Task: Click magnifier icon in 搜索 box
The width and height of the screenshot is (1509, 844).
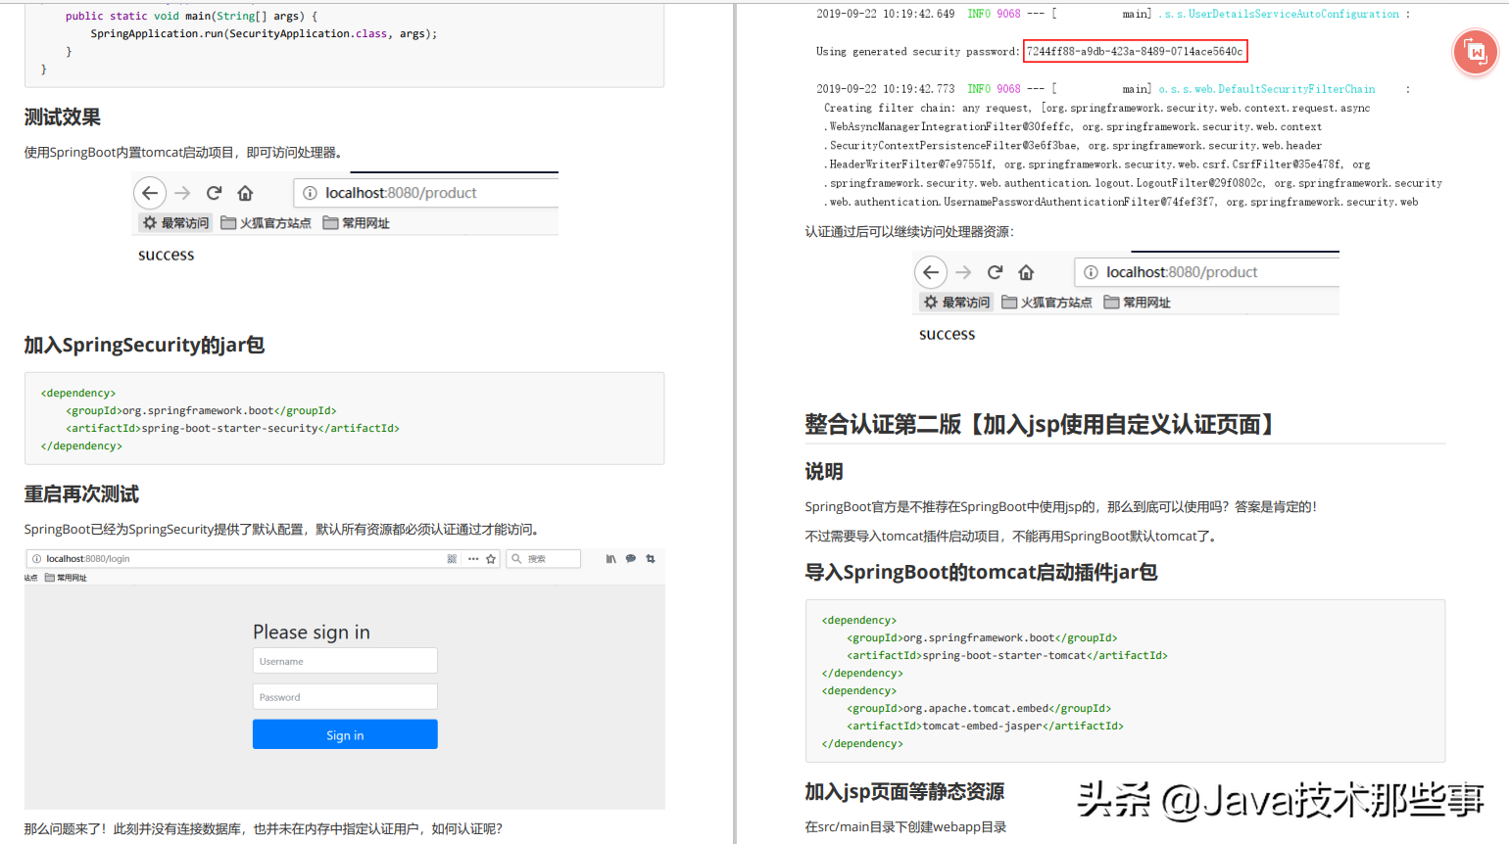Action: tap(516, 559)
